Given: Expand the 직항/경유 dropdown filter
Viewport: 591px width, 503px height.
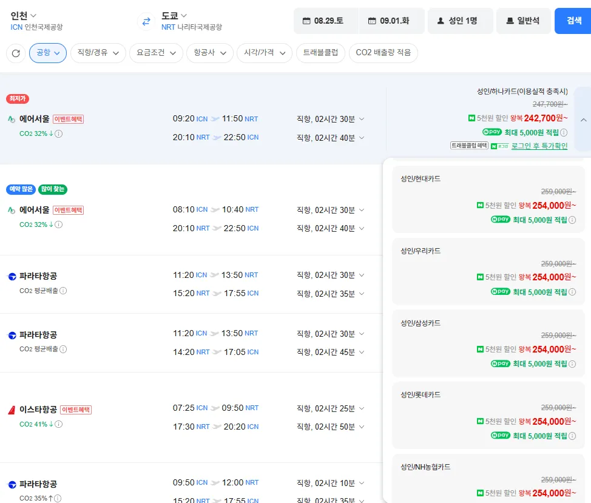Looking at the screenshot, I should tap(98, 53).
